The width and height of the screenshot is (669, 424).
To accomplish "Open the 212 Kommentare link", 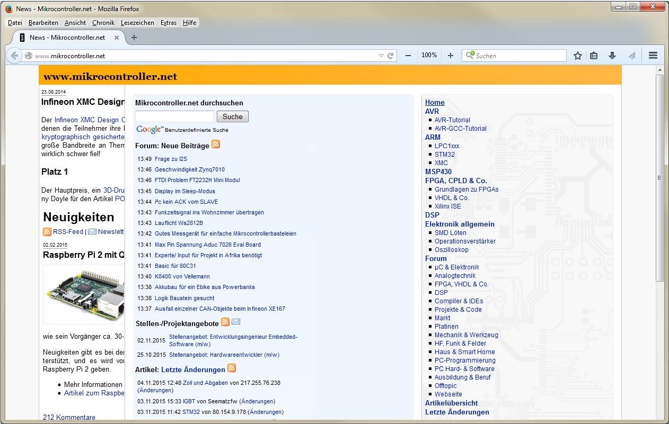I will point(69,418).
